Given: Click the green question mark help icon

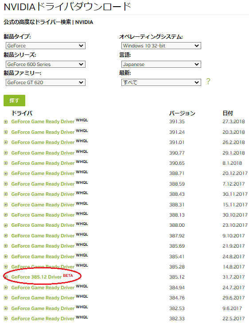Looking at the screenshot, I should pos(208,81).
